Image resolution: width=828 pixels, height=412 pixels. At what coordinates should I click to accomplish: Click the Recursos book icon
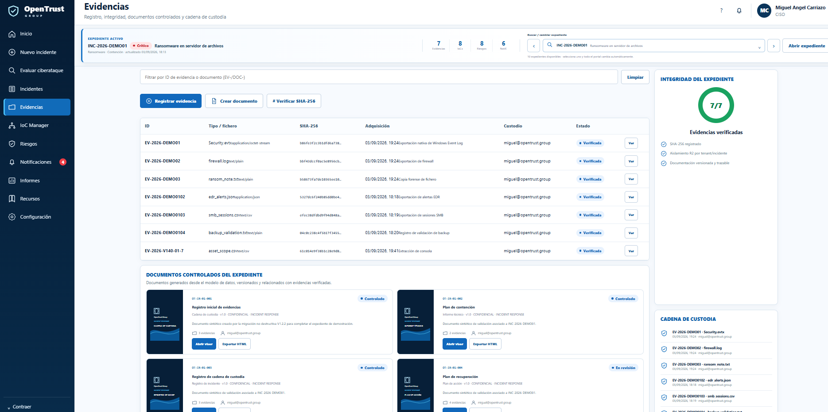(x=12, y=199)
